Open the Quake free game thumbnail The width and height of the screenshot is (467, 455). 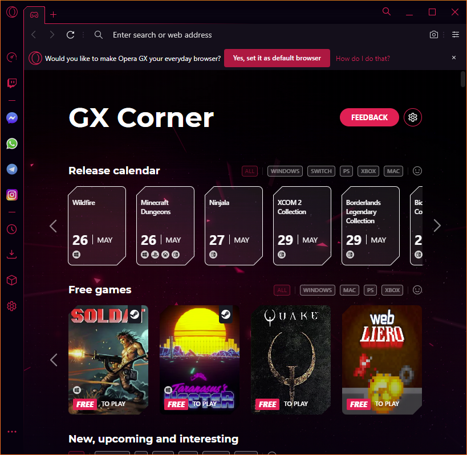pos(291,360)
